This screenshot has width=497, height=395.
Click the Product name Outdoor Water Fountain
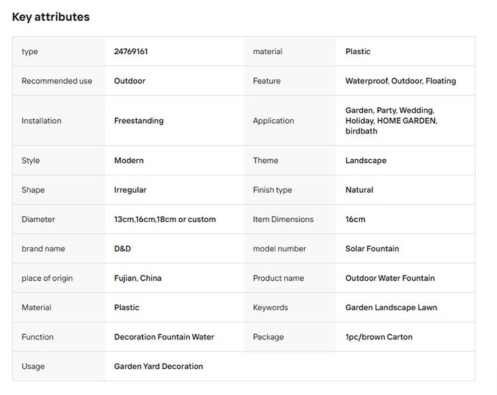390,278
